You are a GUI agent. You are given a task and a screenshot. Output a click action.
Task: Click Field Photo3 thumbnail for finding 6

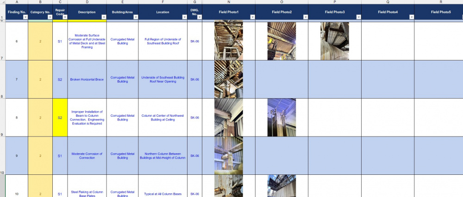[x=335, y=41]
